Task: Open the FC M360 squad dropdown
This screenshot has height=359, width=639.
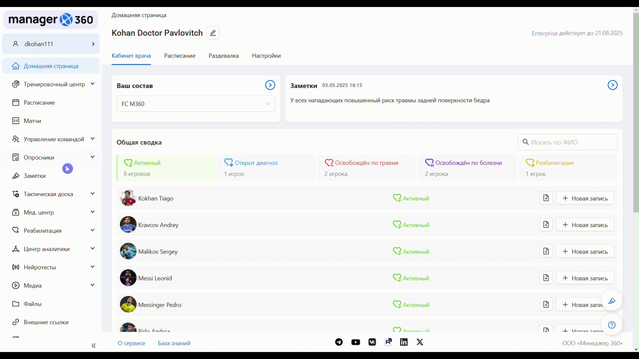Action: click(x=196, y=104)
